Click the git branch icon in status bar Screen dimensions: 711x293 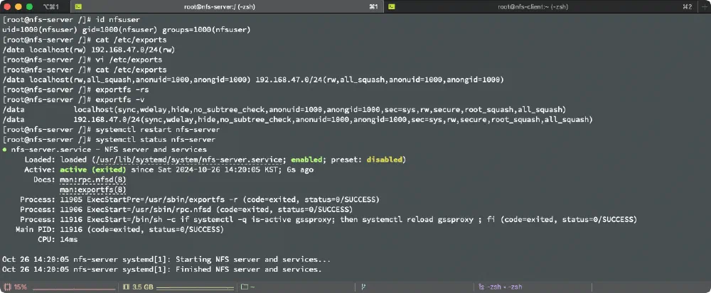click(x=363, y=287)
